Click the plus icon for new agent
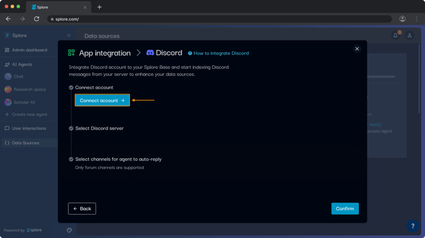This screenshot has width=425, height=238. tap(7, 115)
